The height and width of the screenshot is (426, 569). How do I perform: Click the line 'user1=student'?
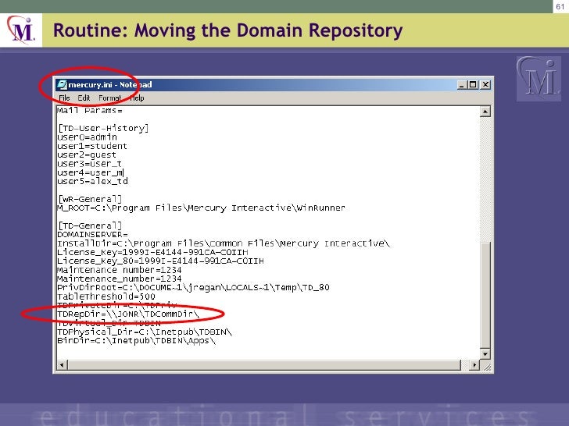pos(92,146)
